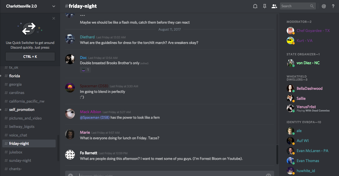Image resolution: width=339 pixels, height=176 pixels.
Task: Click the @Spaceman (DSB) mention link
Action: pos(95,118)
